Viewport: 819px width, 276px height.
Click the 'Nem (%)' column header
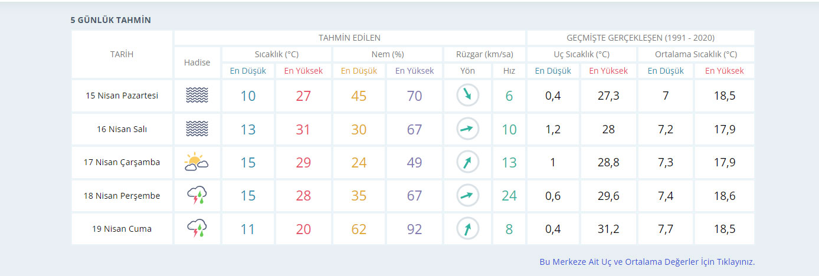[x=387, y=54]
